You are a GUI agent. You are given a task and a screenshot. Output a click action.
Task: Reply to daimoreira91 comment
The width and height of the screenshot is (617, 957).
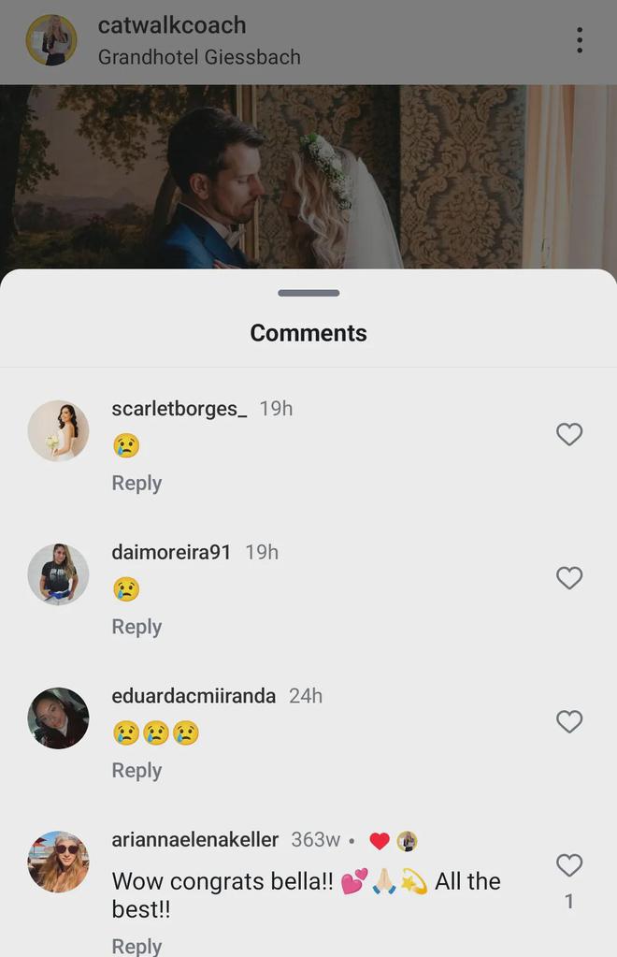[136, 627]
